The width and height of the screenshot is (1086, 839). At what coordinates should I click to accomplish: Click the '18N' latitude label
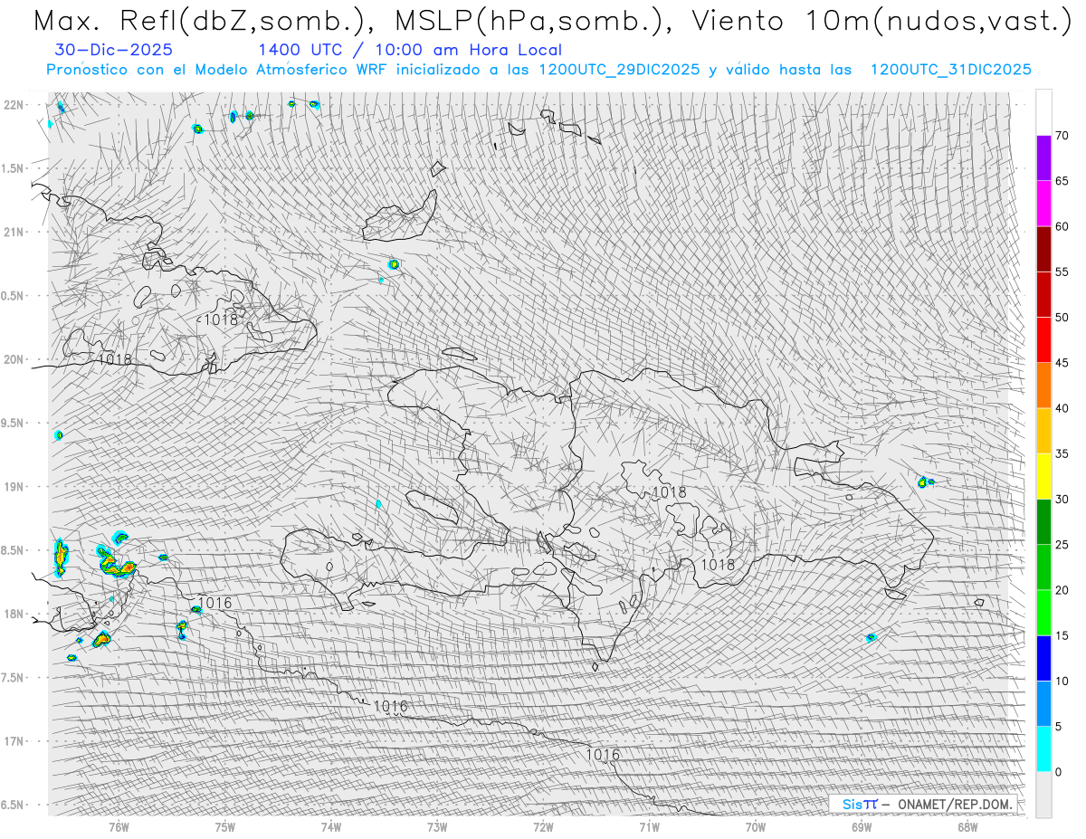14,614
